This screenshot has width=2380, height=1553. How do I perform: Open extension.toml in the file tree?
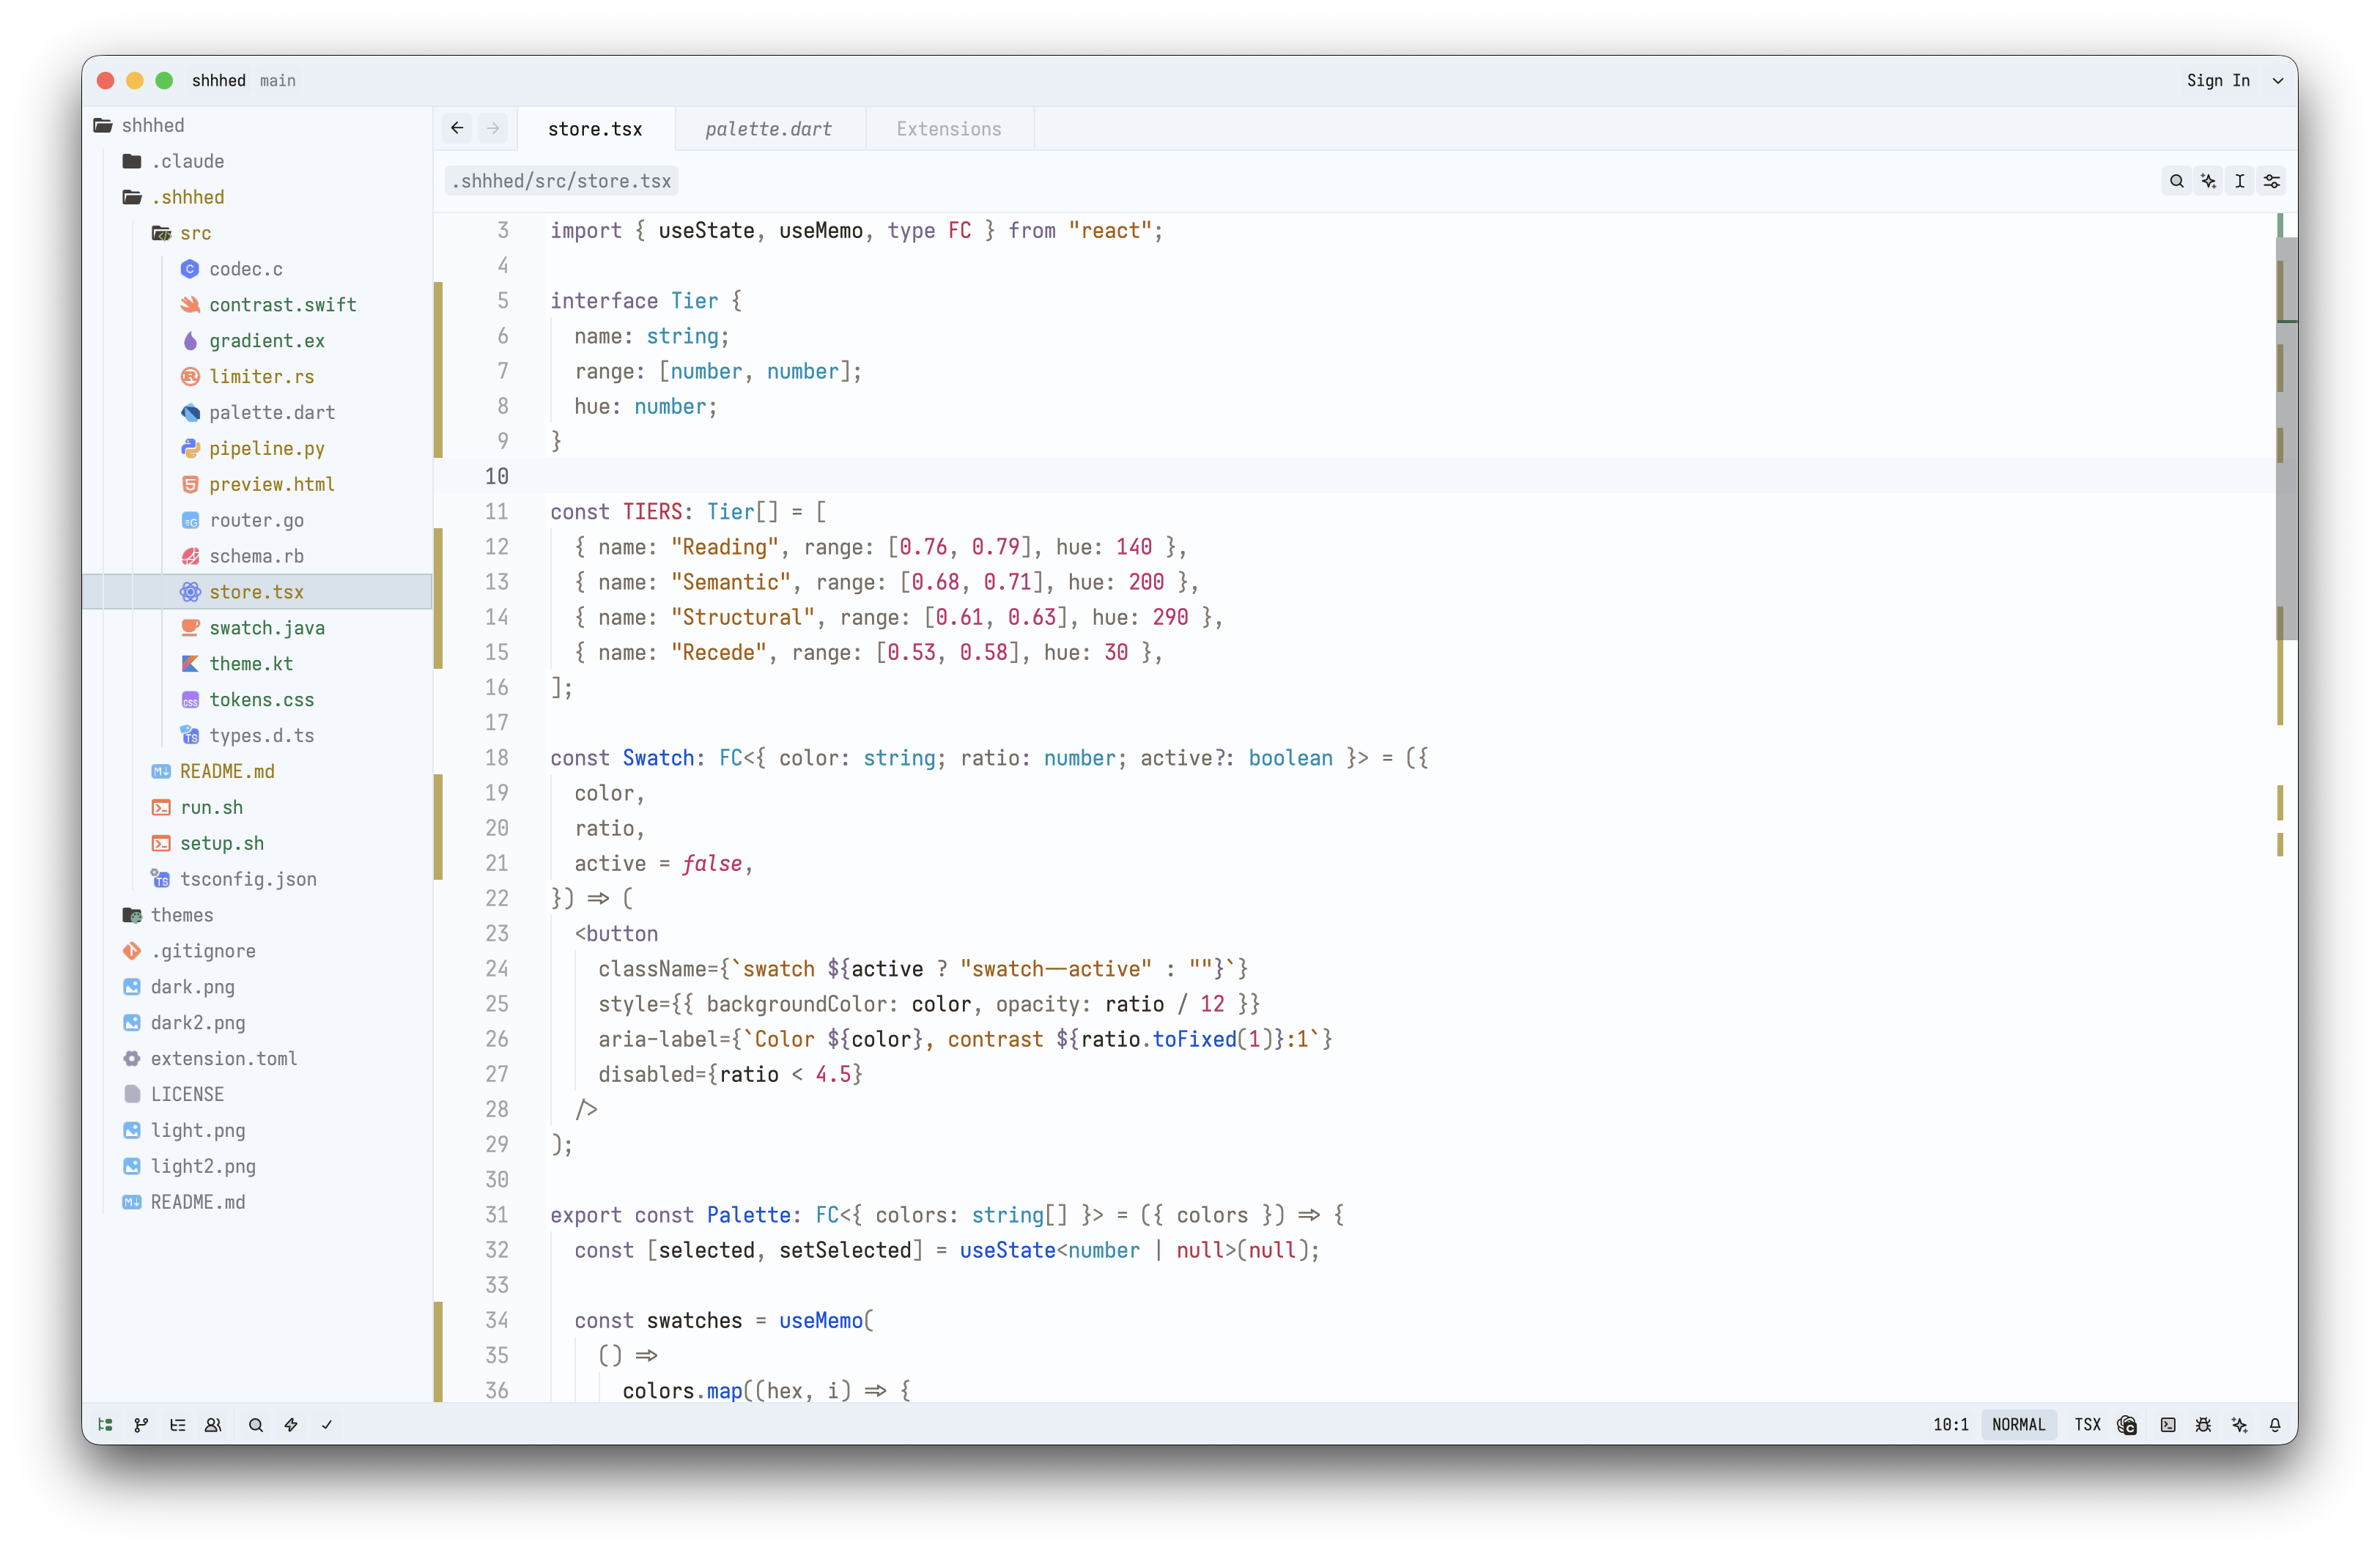[x=258, y=1059]
